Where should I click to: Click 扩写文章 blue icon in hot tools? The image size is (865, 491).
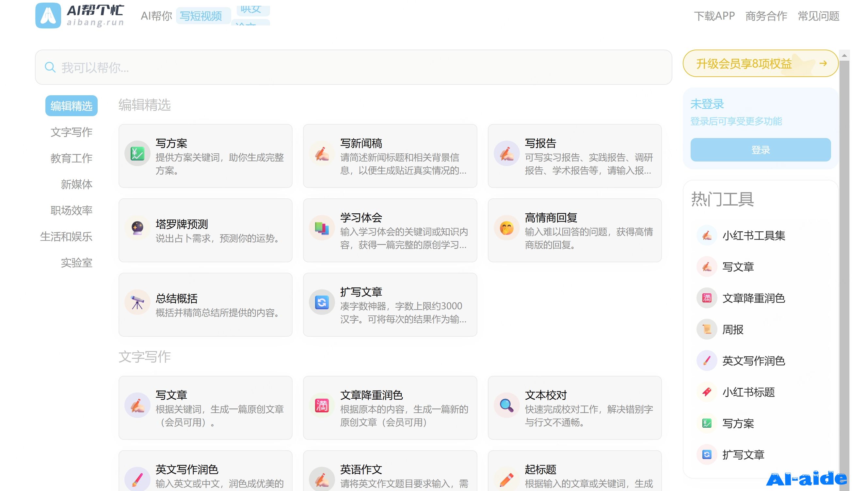pos(707,454)
